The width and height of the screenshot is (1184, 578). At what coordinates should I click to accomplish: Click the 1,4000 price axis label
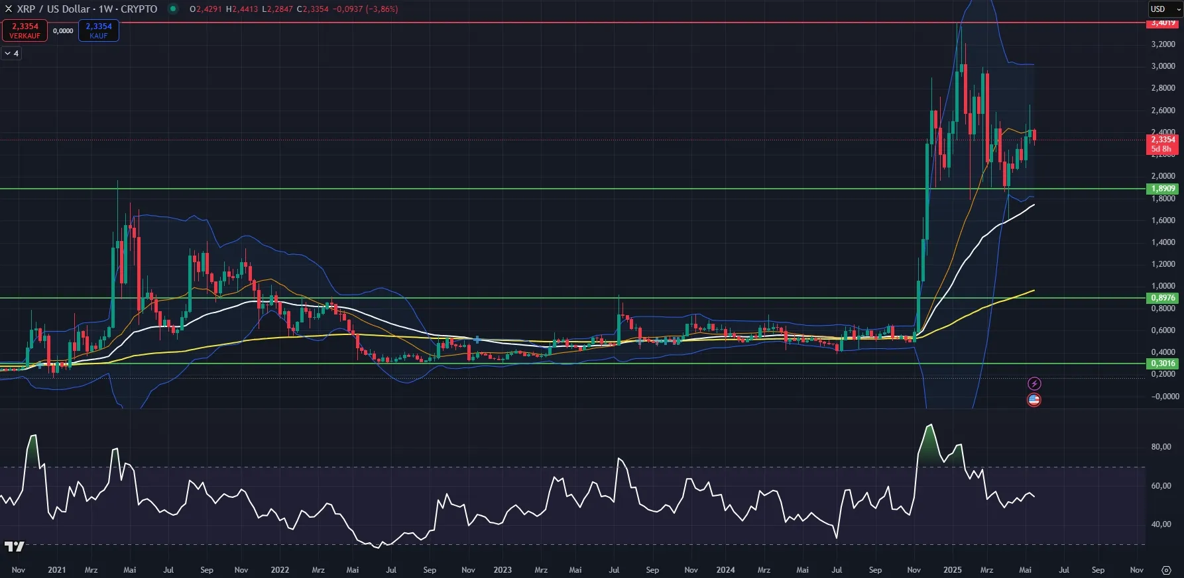[1163, 242]
